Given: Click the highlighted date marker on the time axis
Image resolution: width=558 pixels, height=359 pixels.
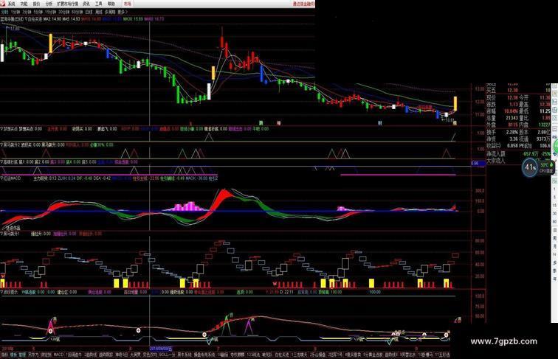Looking at the screenshot, I should (x=161, y=349).
